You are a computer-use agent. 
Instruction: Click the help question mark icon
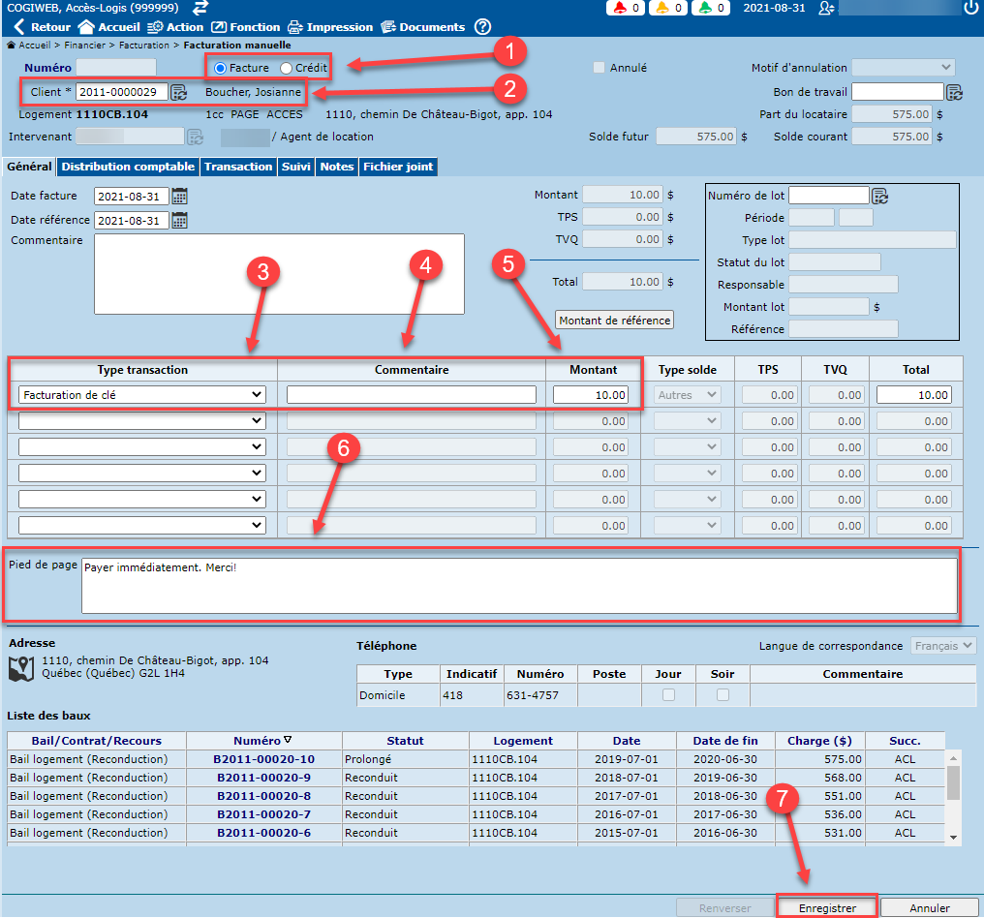coord(482,27)
